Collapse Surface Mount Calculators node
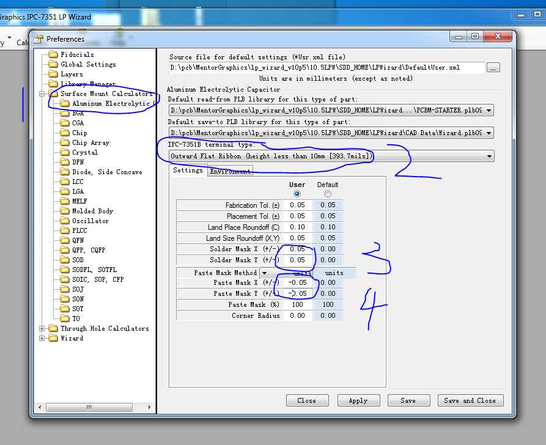The width and height of the screenshot is (546, 445). pos(42,94)
